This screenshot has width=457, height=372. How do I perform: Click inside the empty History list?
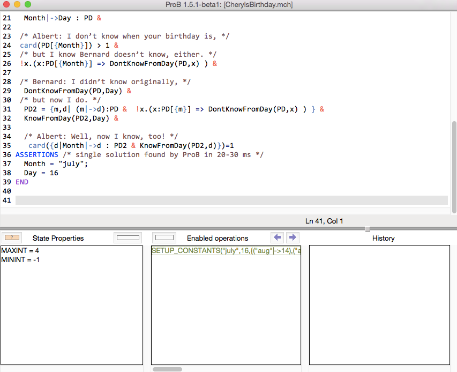pyautogui.click(x=379, y=304)
